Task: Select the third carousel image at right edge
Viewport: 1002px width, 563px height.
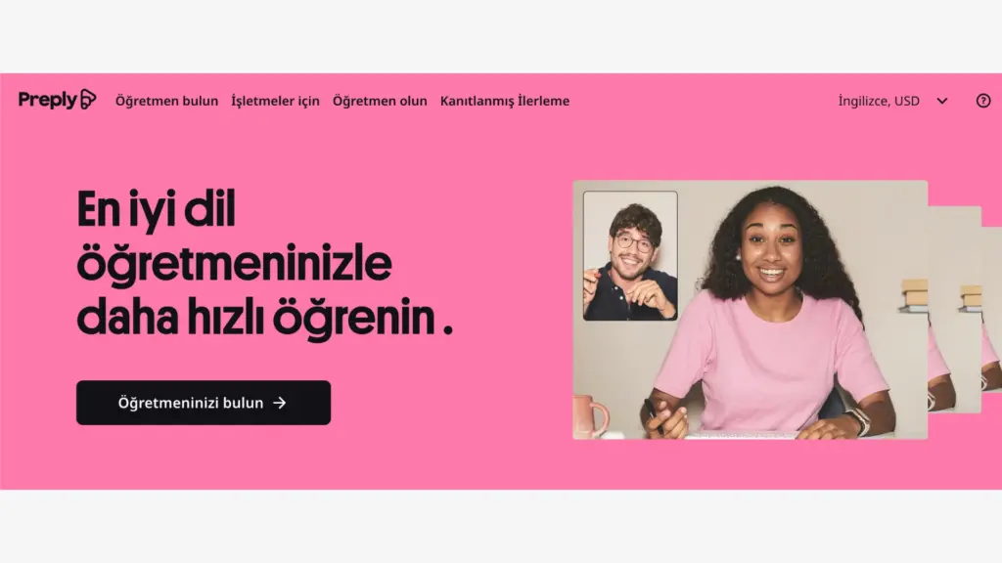Action: pos(992,310)
